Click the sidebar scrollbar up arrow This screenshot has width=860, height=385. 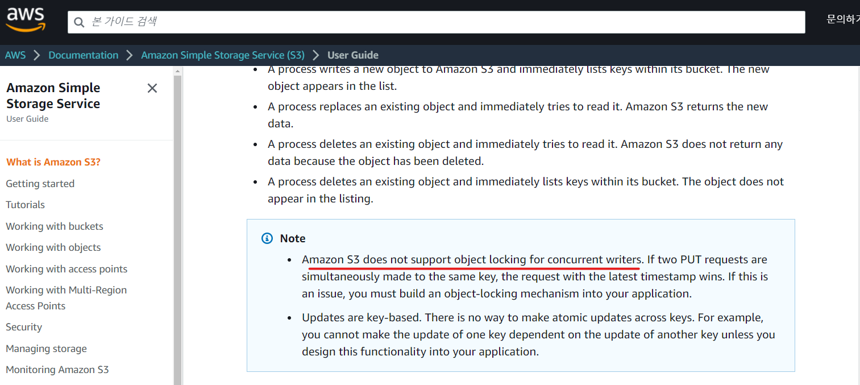point(177,71)
